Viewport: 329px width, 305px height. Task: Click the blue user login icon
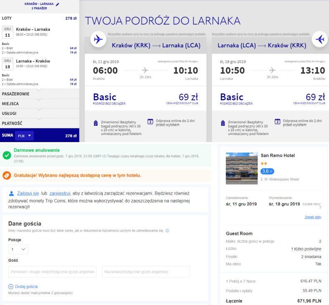[x=11, y=194]
